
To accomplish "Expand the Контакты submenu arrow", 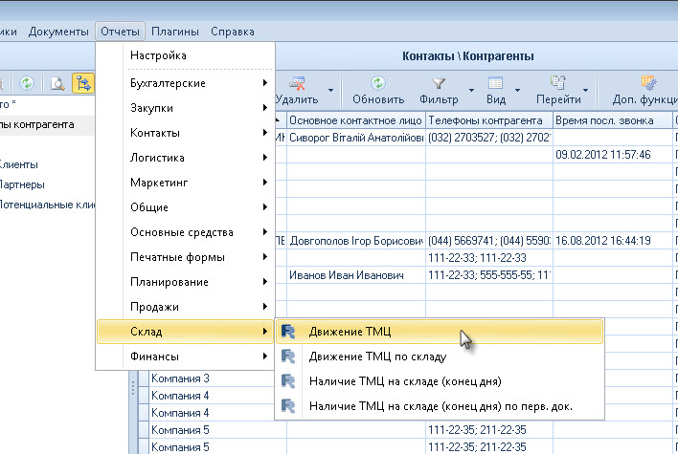I will click(x=265, y=133).
